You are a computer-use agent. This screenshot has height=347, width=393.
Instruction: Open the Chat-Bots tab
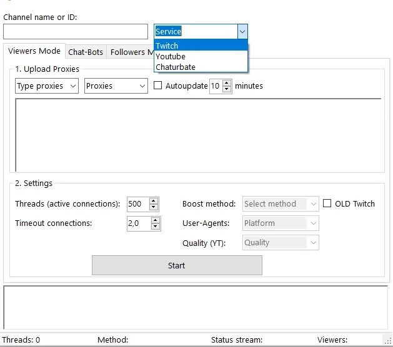(x=86, y=52)
